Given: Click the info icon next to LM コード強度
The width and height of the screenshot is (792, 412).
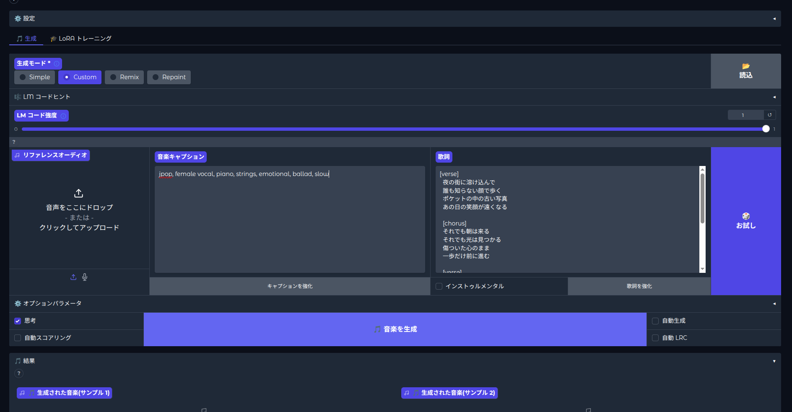Looking at the screenshot, I should (63, 116).
